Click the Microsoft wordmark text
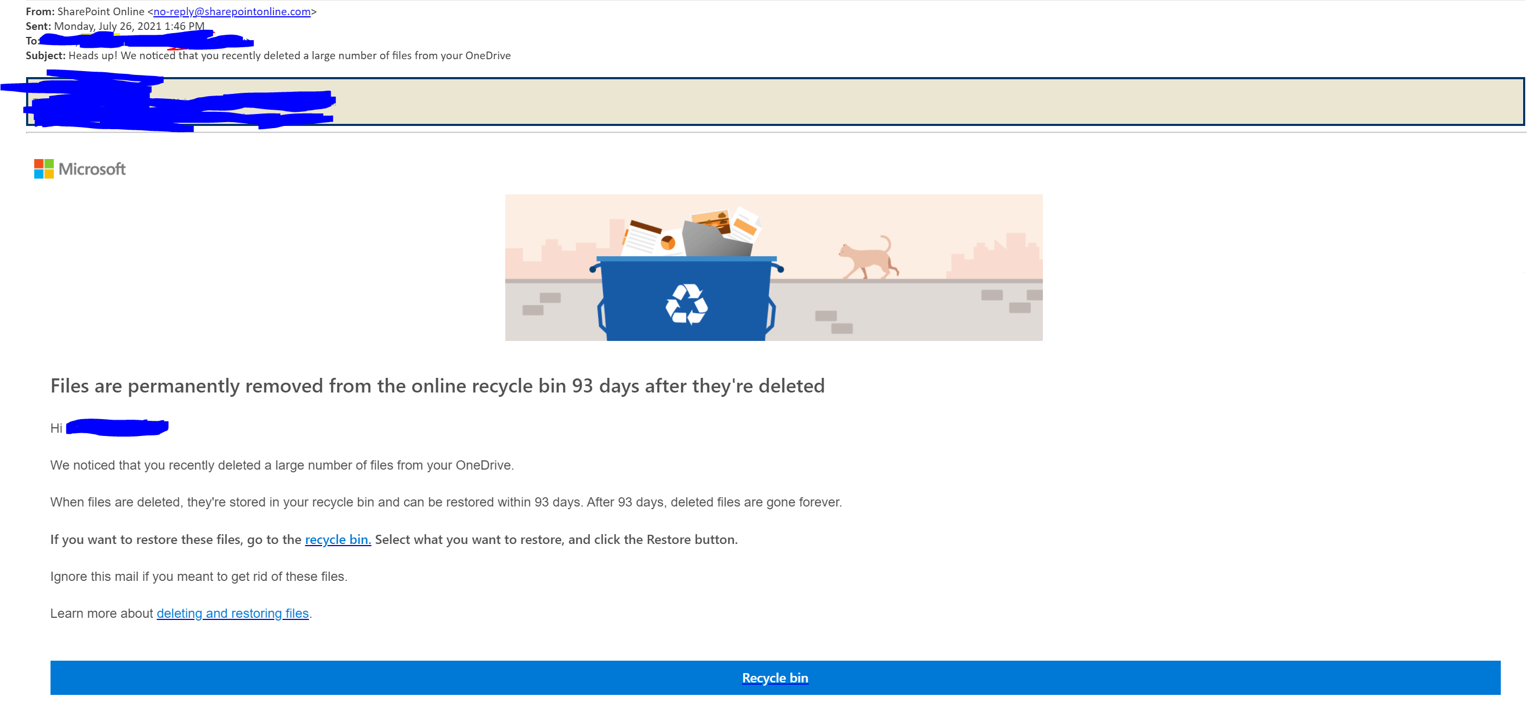Screen dimensions: 1535x728 (x=92, y=169)
